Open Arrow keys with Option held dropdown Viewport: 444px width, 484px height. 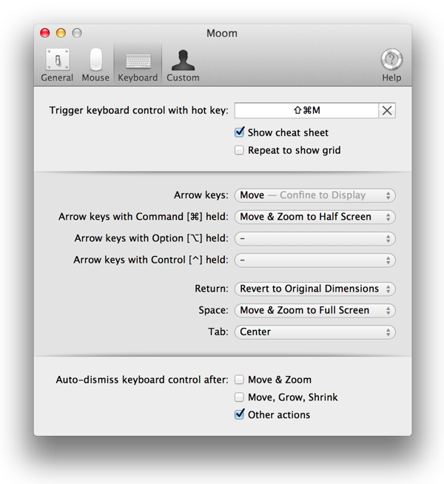pyautogui.click(x=315, y=238)
